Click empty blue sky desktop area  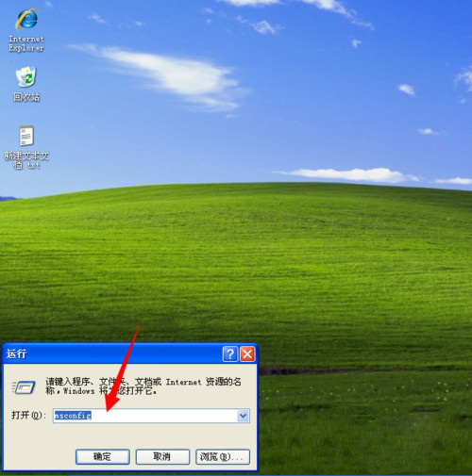pyautogui.click(x=314, y=125)
